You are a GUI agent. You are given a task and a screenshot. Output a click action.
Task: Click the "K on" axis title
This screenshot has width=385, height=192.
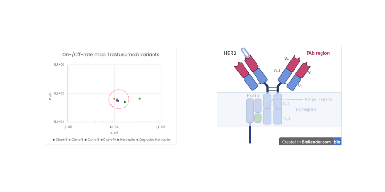(x=51, y=96)
